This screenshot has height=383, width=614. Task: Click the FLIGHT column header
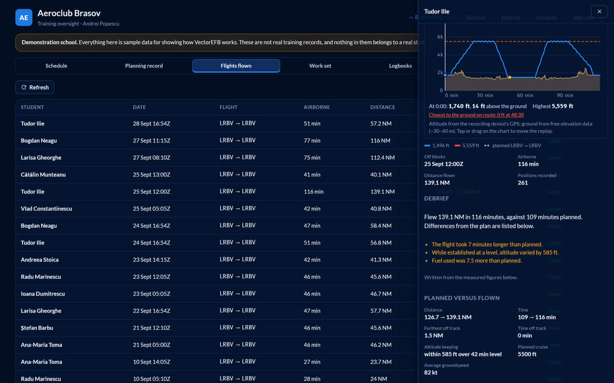tap(229, 107)
